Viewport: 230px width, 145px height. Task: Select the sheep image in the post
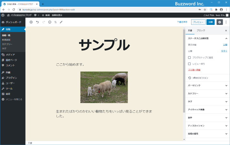click(x=104, y=87)
